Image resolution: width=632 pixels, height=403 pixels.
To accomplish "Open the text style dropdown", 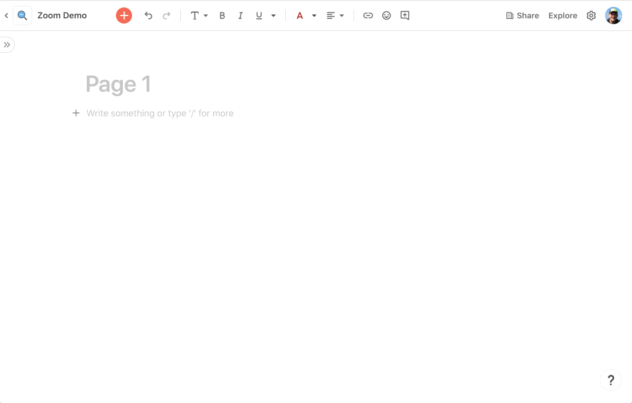I will (x=199, y=15).
